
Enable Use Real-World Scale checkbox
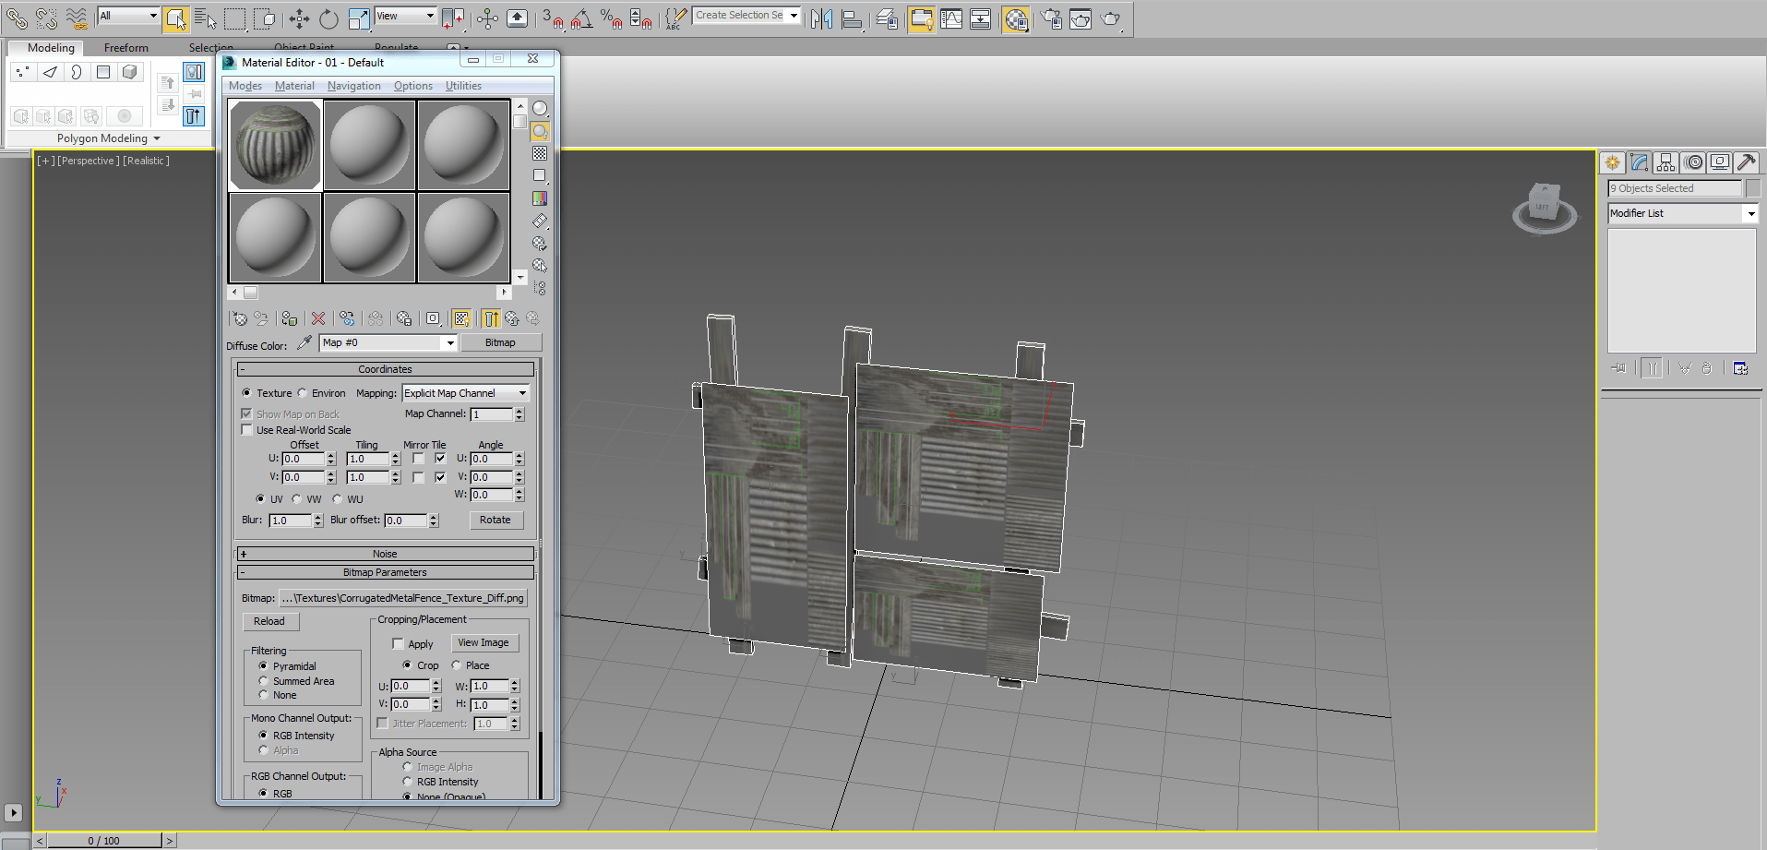247,430
